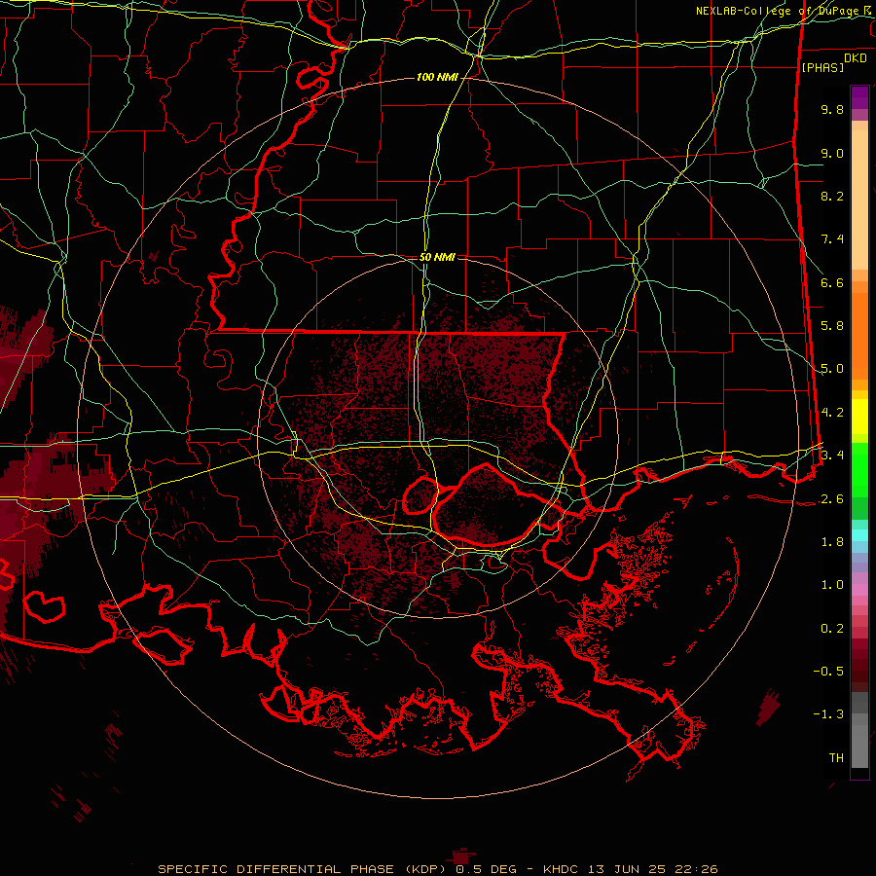Screen dimensions: 876x876
Task: Click the [PHAS] units label
Action: [x=822, y=67]
